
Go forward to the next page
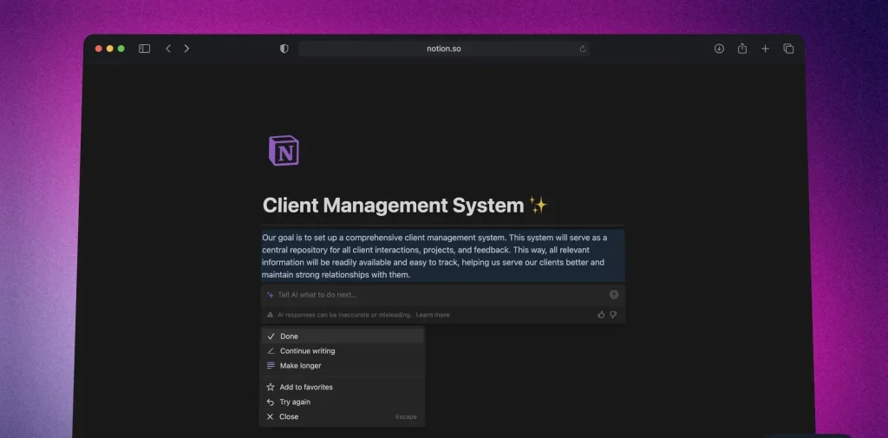point(186,49)
